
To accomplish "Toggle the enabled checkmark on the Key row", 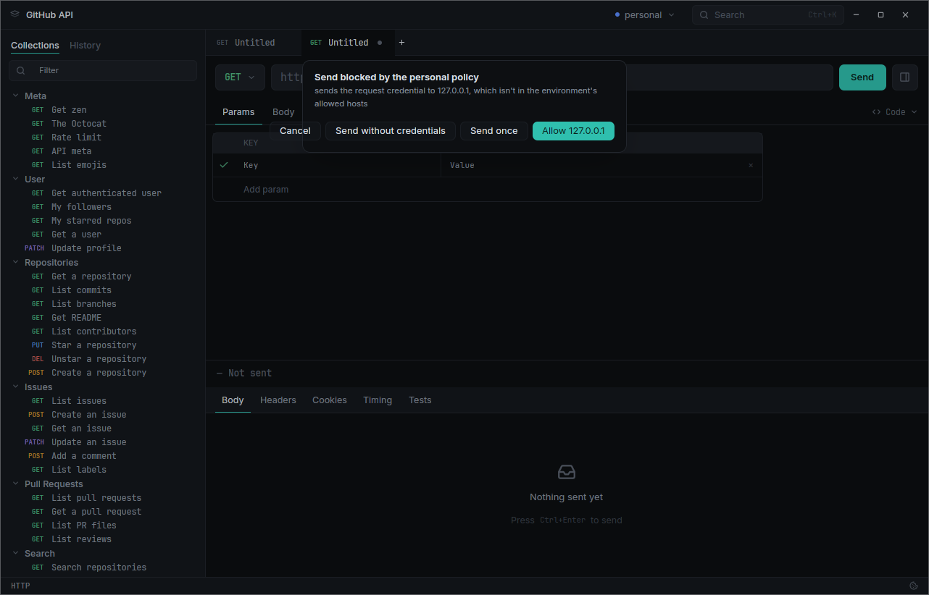I will (224, 165).
